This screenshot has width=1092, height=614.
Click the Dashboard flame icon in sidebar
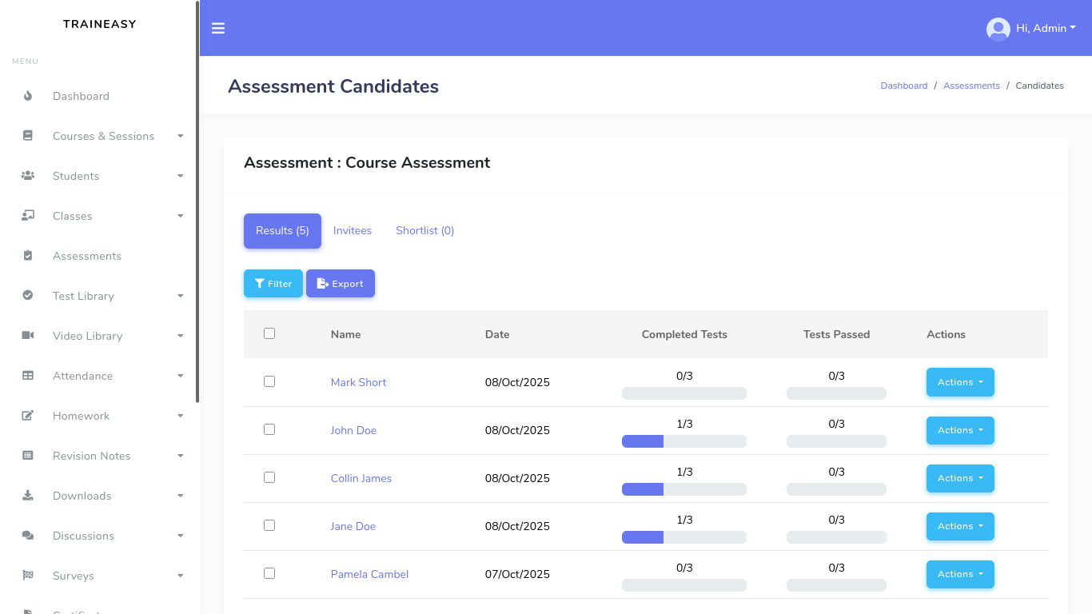(28, 96)
